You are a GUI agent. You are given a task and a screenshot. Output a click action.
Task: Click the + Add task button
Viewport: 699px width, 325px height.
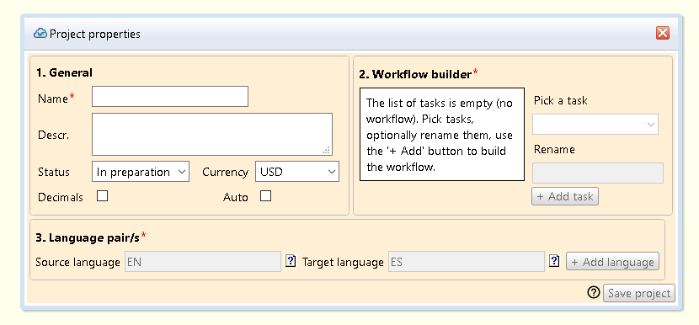tap(565, 196)
